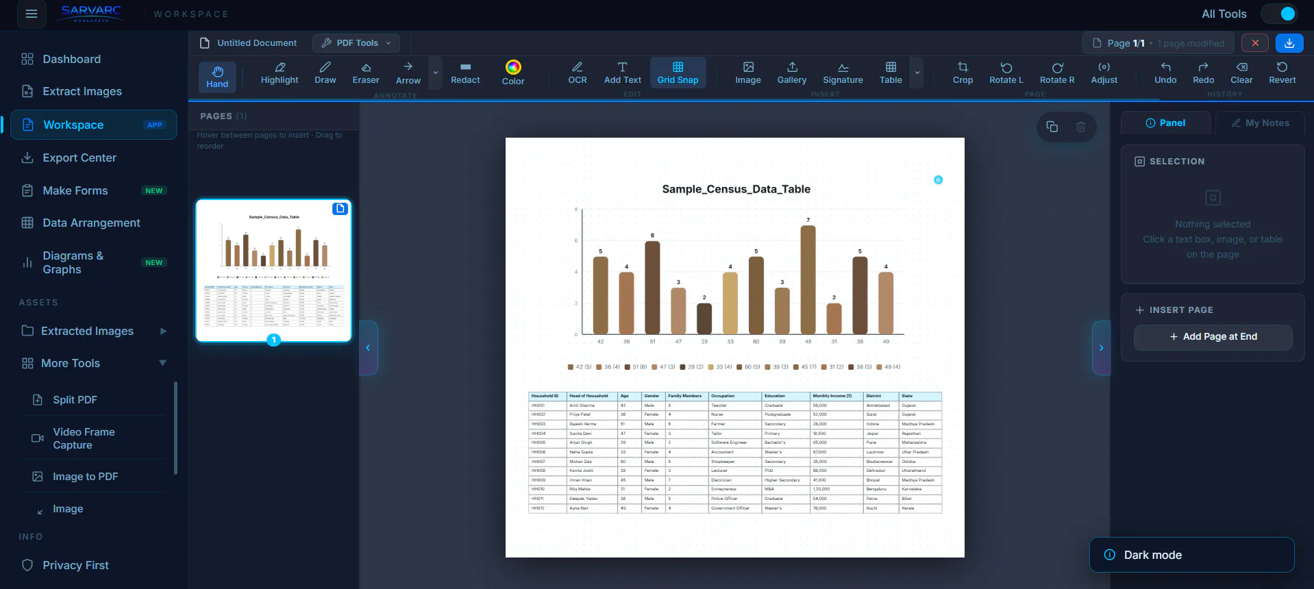Run the OCR tool
Image resolution: width=1314 pixels, height=589 pixels.
[578, 73]
